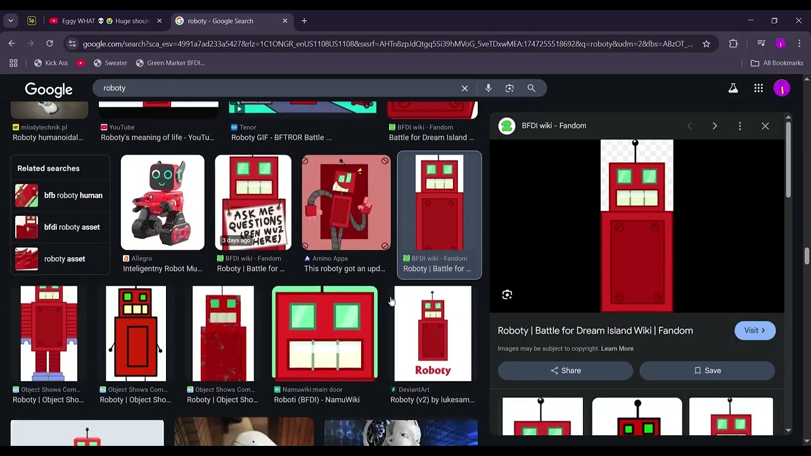Image resolution: width=811 pixels, height=456 pixels.
Task: Select the roboty - Google Search tab
Action: tap(232, 21)
